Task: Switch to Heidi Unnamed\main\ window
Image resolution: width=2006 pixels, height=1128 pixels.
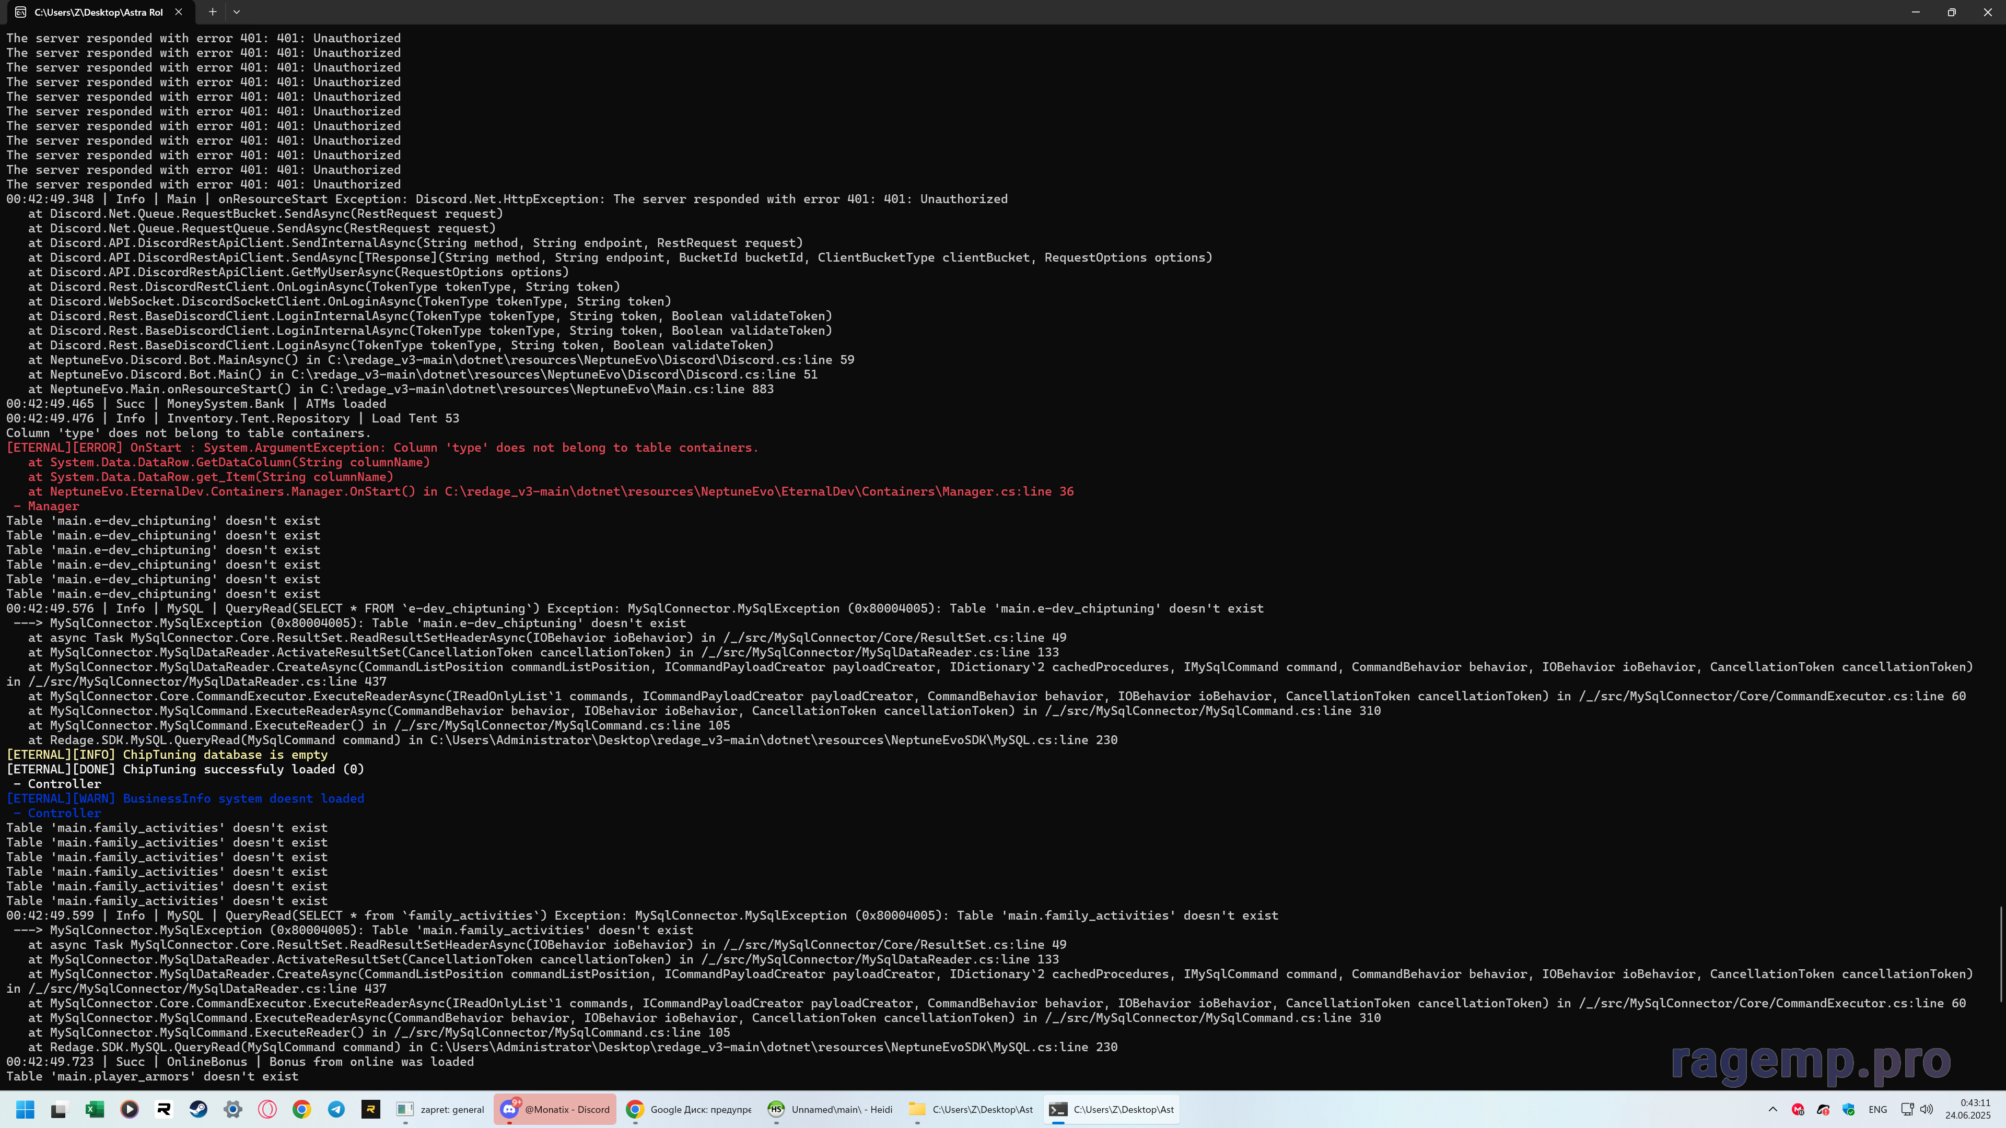Action: tap(830, 1109)
